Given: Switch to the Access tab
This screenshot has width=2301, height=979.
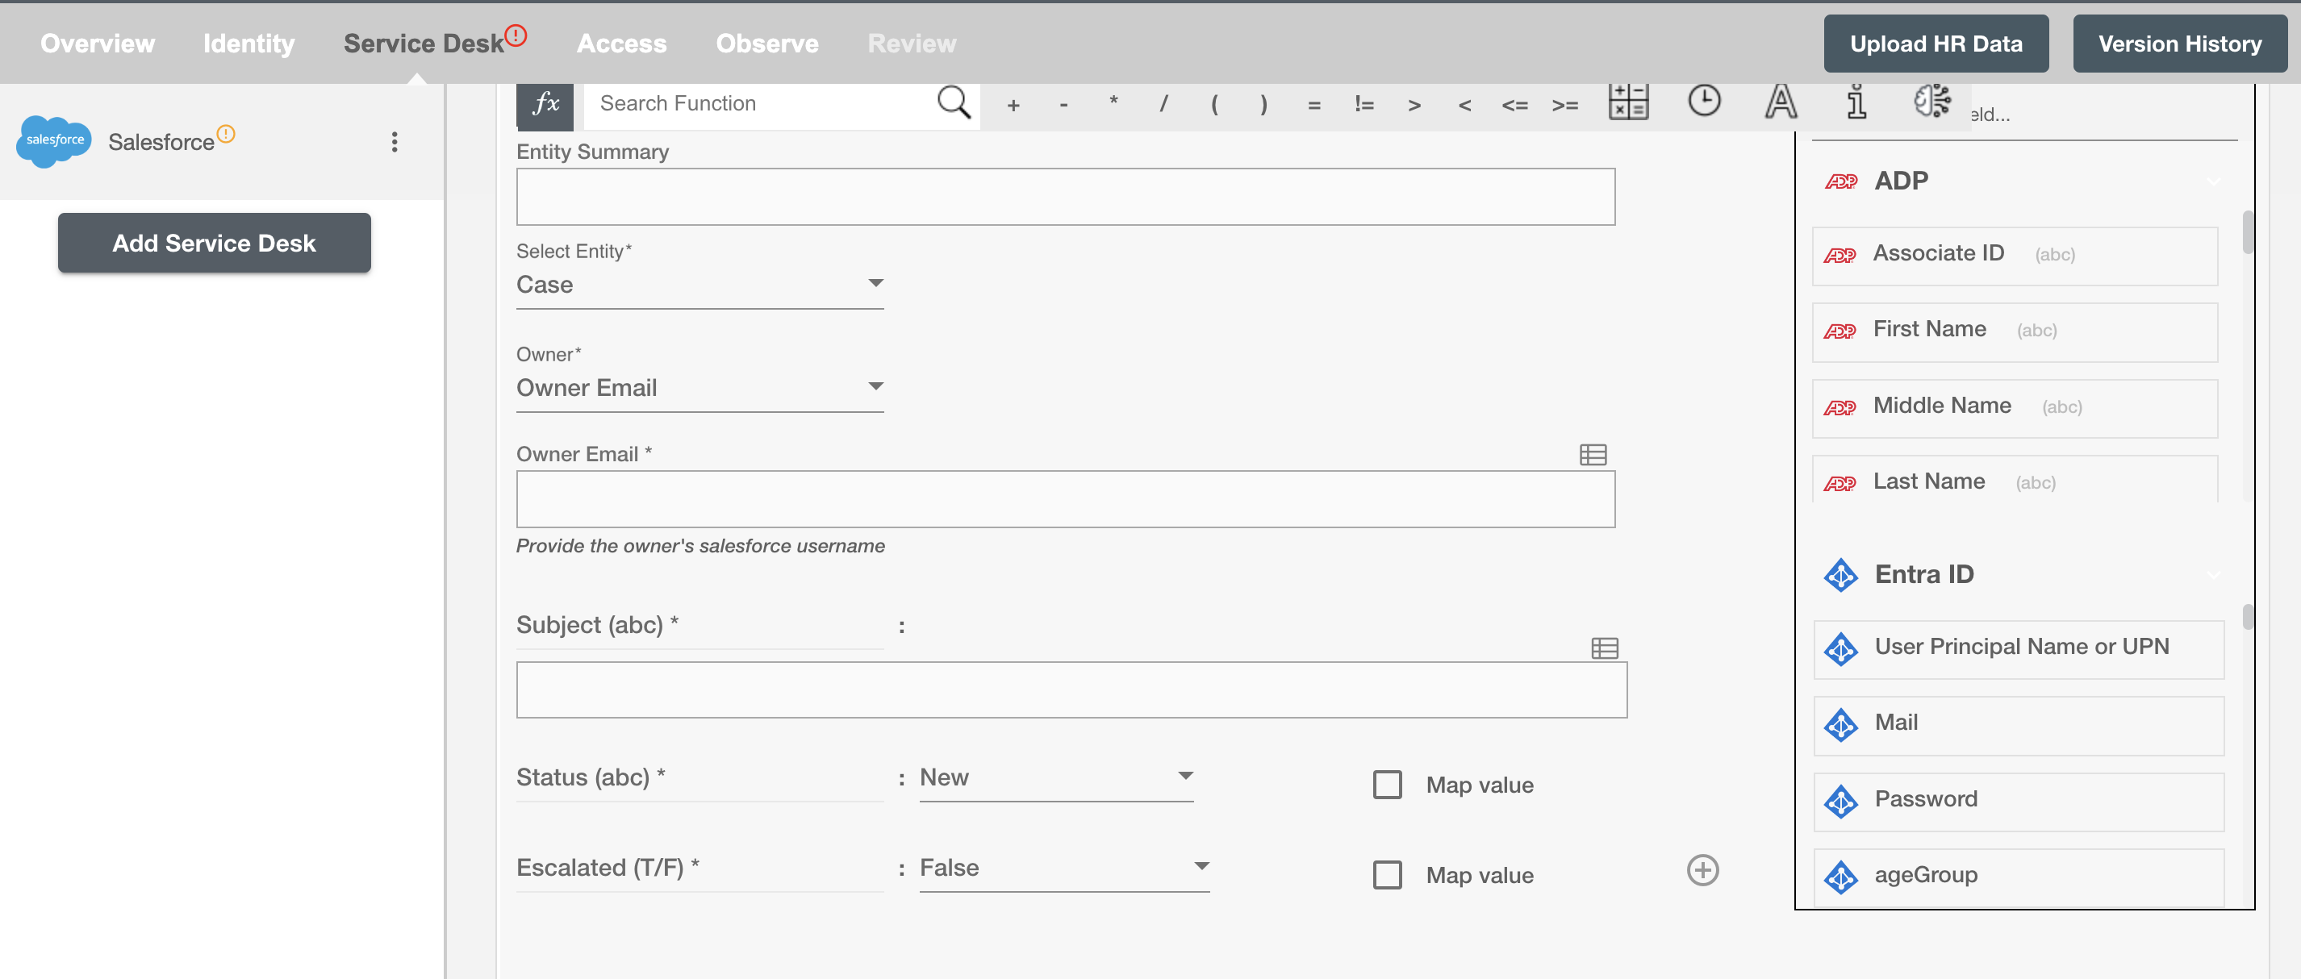Looking at the screenshot, I should tap(622, 41).
